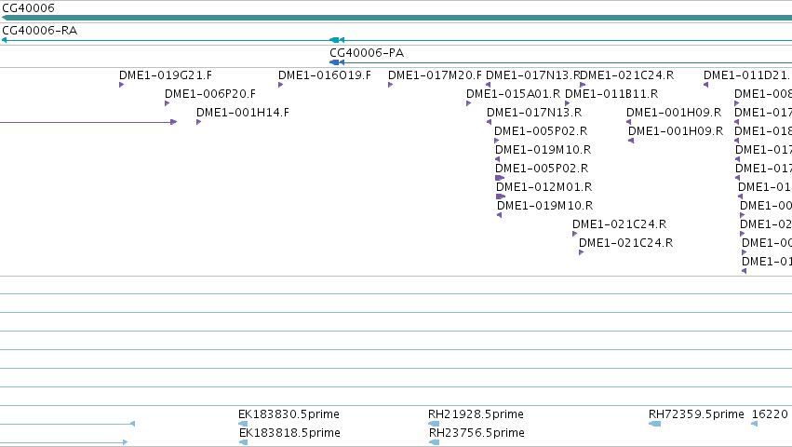Select the DME1-015A01.R feature label
This screenshot has width=792, height=447.
click(513, 94)
